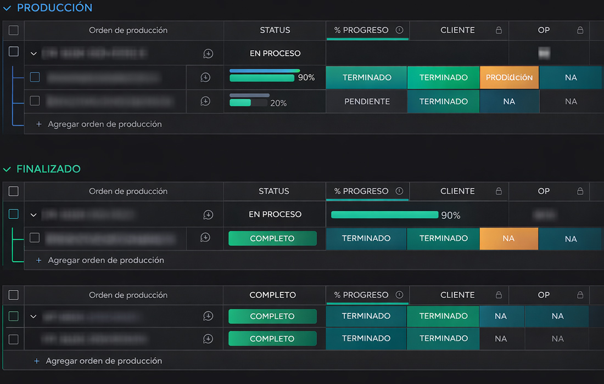Check the box for the 20% progress subitem
The width and height of the screenshot is (604, 384).
click(x=35, y=101)
